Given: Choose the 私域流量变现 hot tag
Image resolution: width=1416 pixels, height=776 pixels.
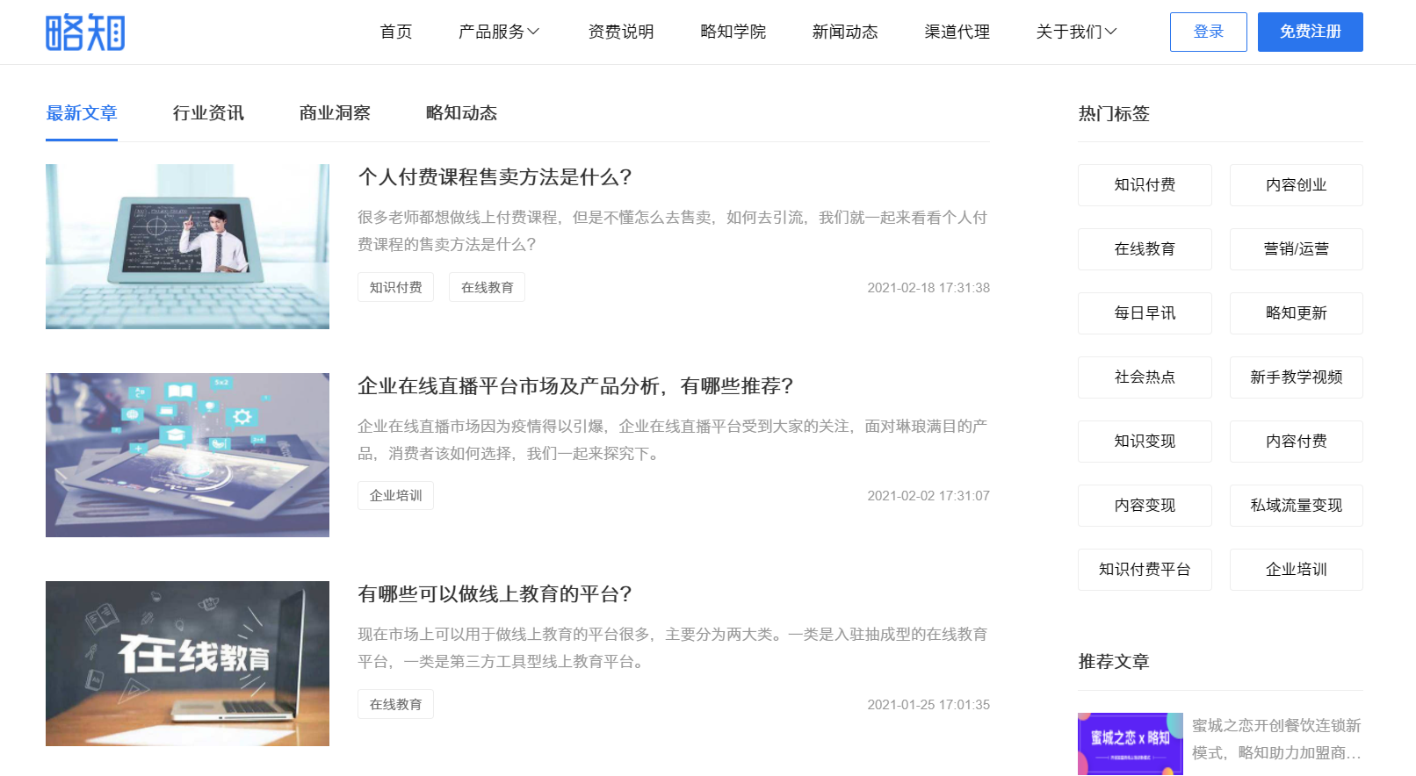Looking at the screenshot, I should tap(1296, 506).
